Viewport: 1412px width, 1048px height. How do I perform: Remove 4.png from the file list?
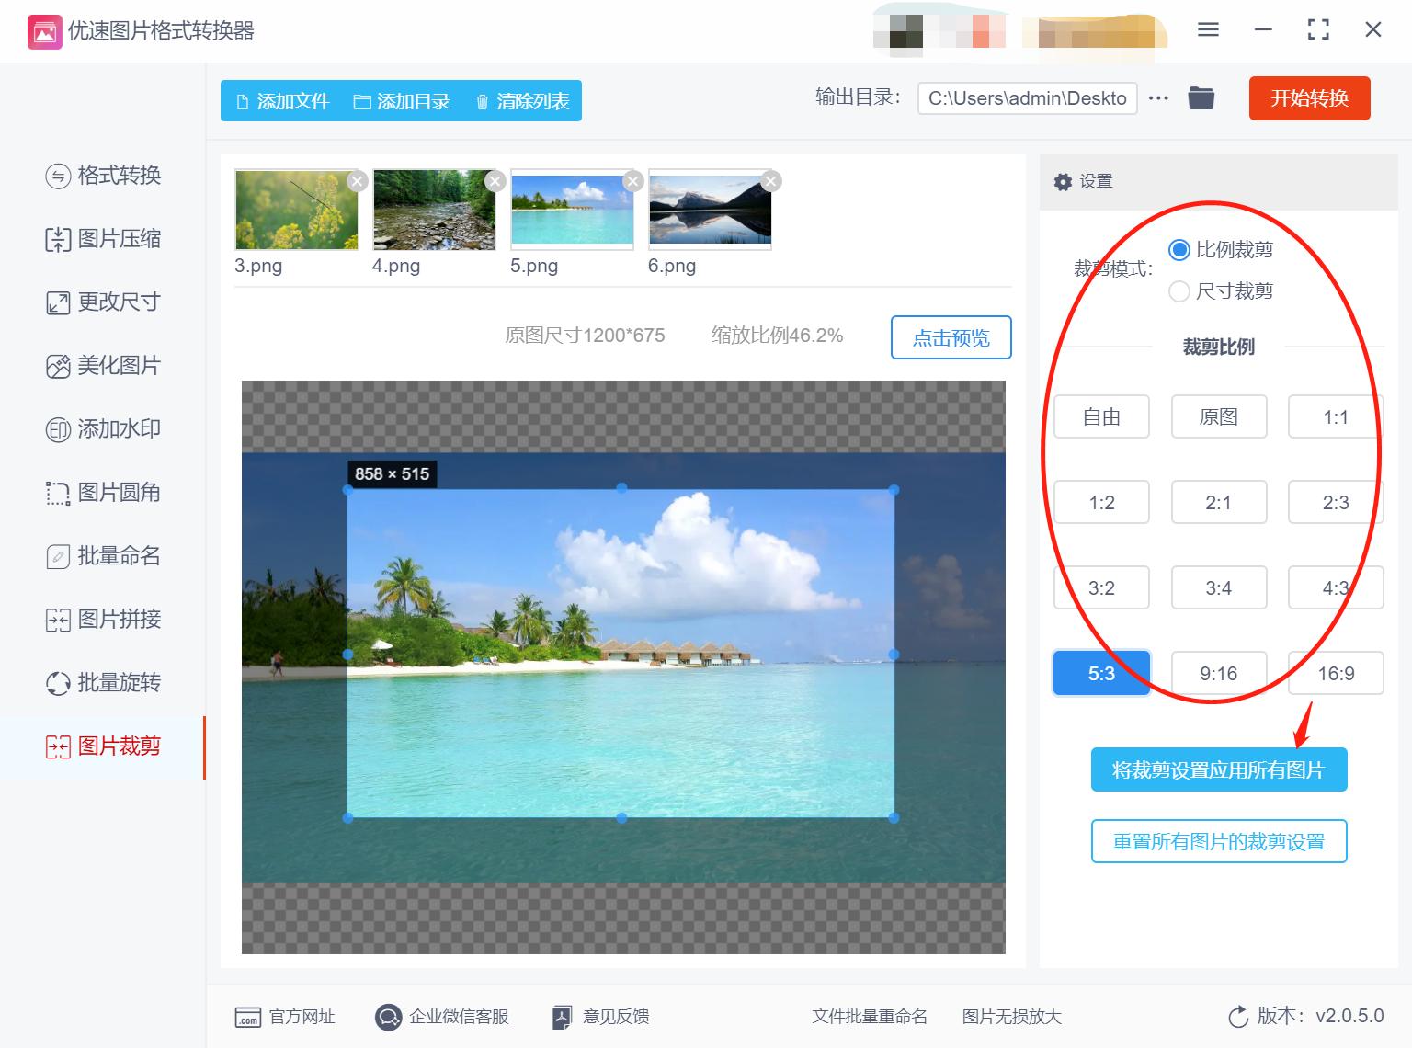click(495, 181)
